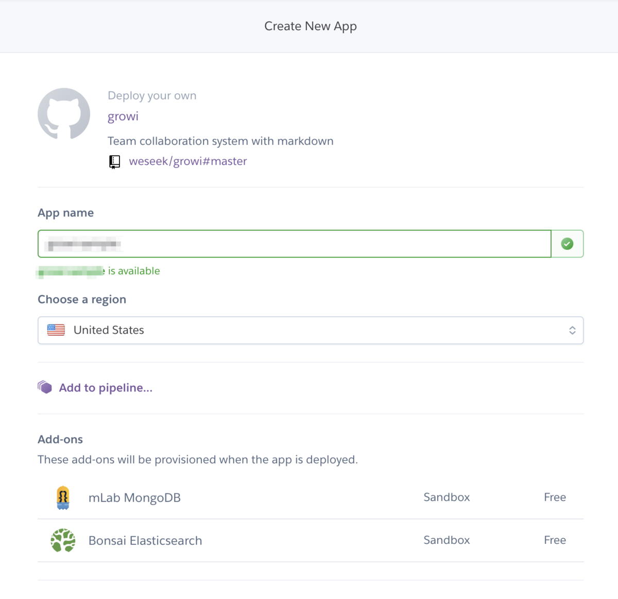Expand the United States region selector
The image size is (618, 599).
(309, 330)
